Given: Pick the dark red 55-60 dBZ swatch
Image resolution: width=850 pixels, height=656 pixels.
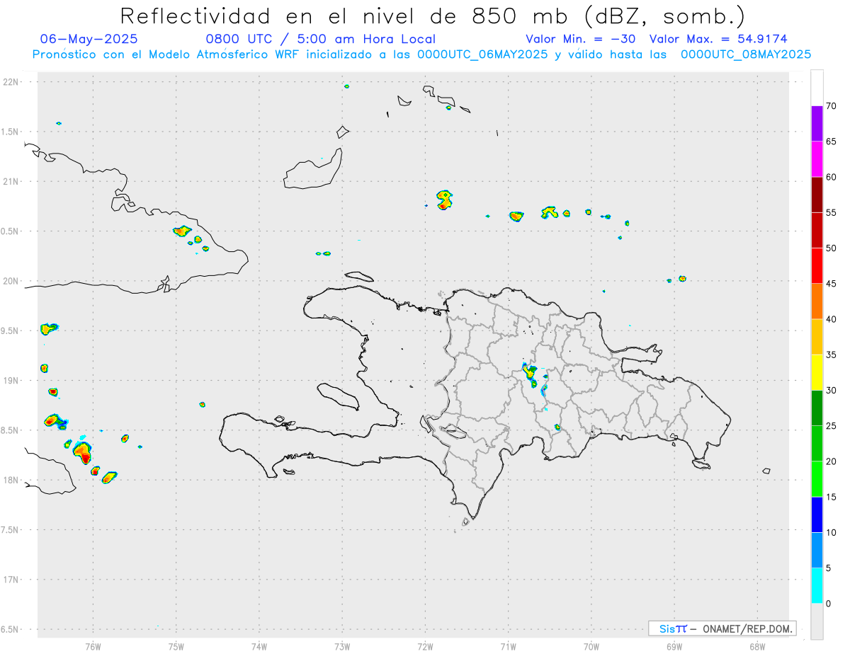Looking at the screenshot, I should coord(817,195).
